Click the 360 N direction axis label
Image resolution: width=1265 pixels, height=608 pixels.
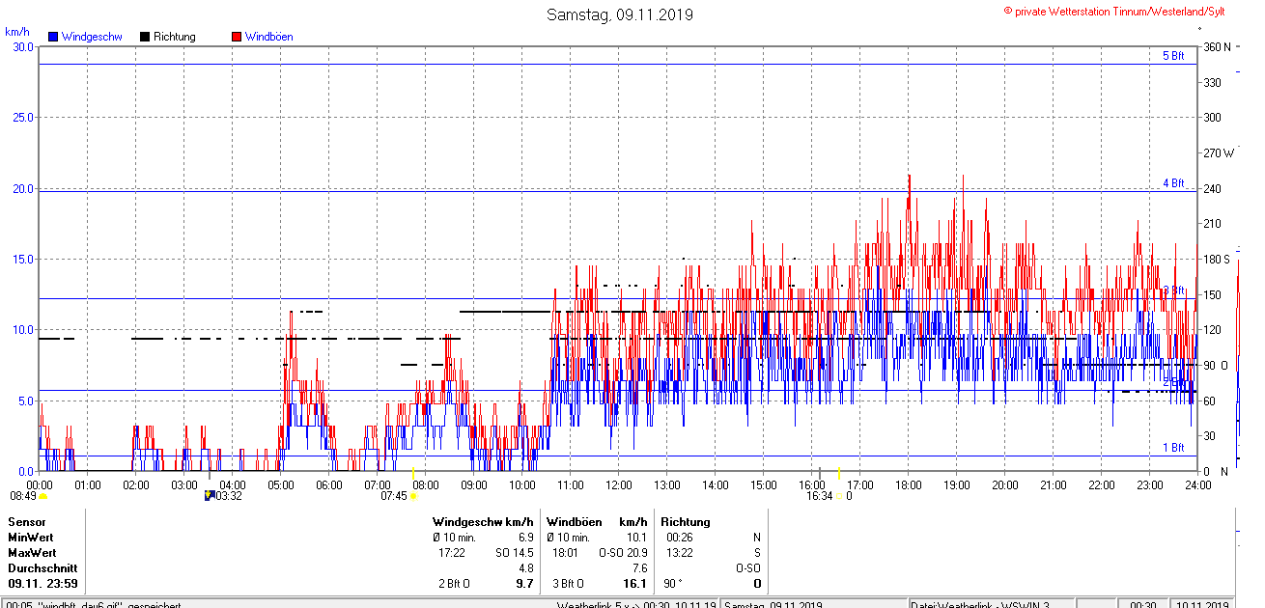point(1217,46)
